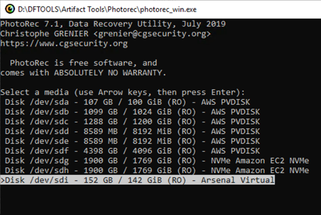Select Disk /dev/sdg NVMe Amazon EC2 entry
The height and width of the screenshot is (215, 321).
click(157, 161)
